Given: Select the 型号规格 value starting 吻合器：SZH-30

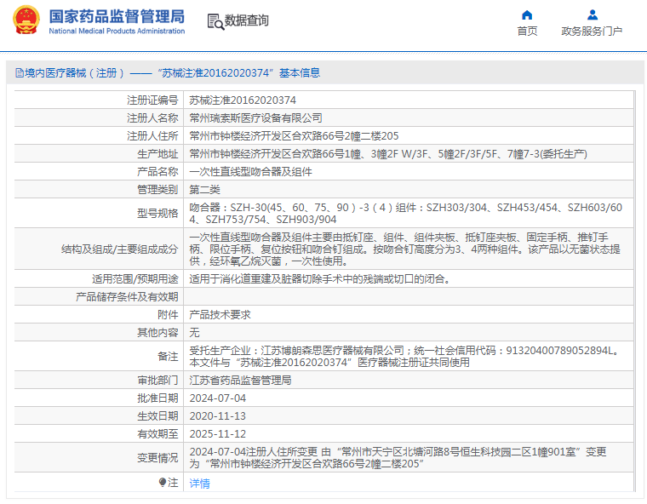Looking at the screenshot, I should pos(405,213).
